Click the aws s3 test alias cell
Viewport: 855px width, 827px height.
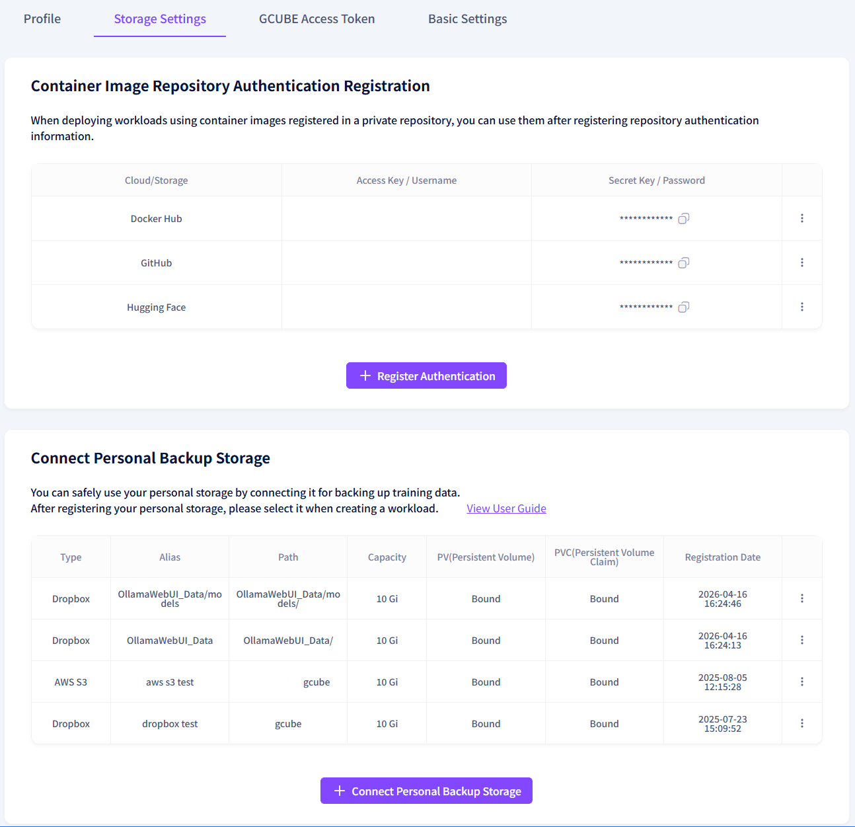170,682
